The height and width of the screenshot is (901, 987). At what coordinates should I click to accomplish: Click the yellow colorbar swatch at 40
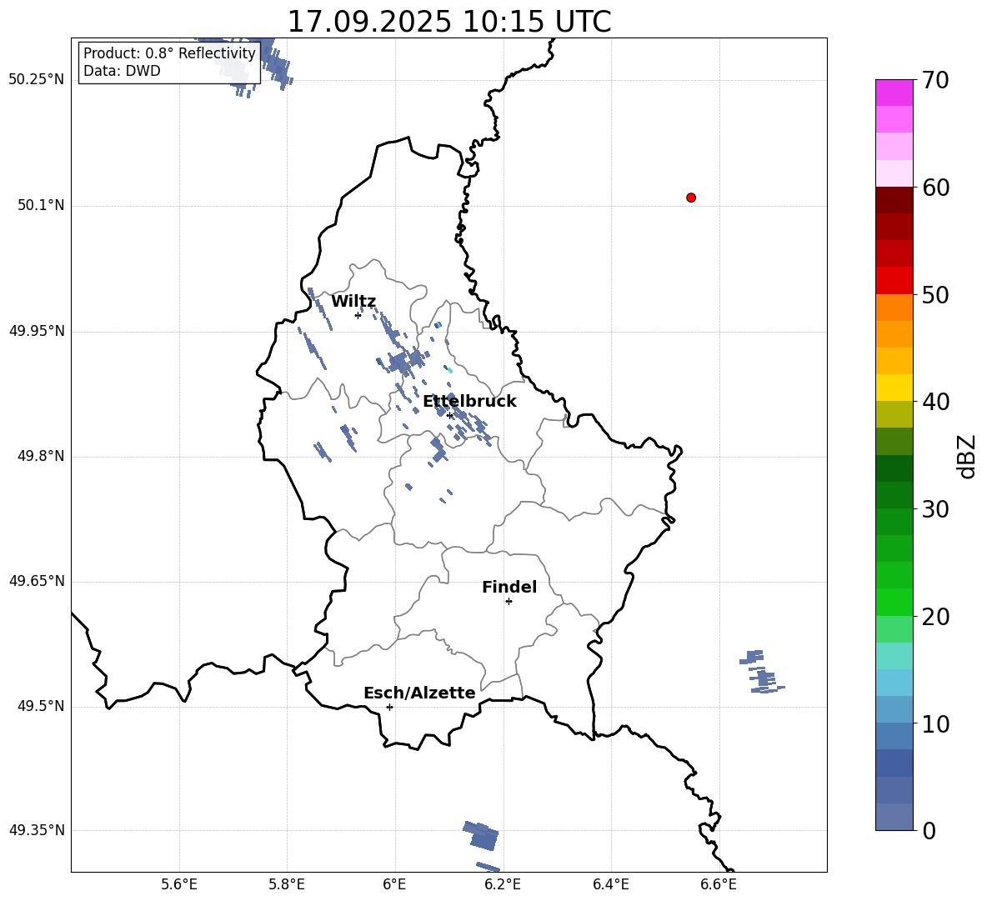point(894,388)
